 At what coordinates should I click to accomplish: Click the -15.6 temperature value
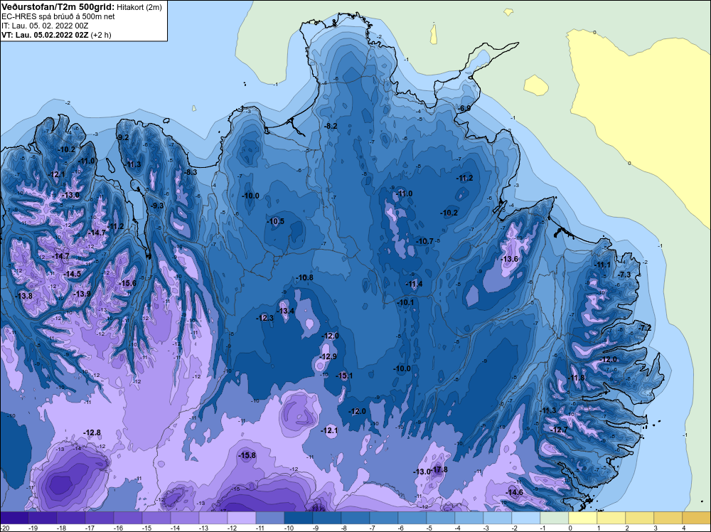click(x=127, y=283)
